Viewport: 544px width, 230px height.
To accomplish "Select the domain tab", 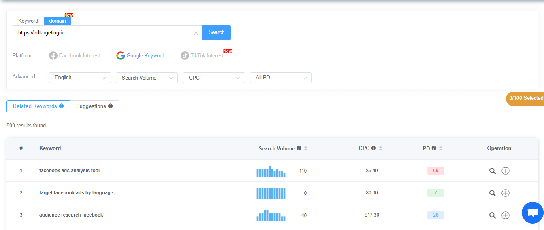I will click(x=58, y=21).
